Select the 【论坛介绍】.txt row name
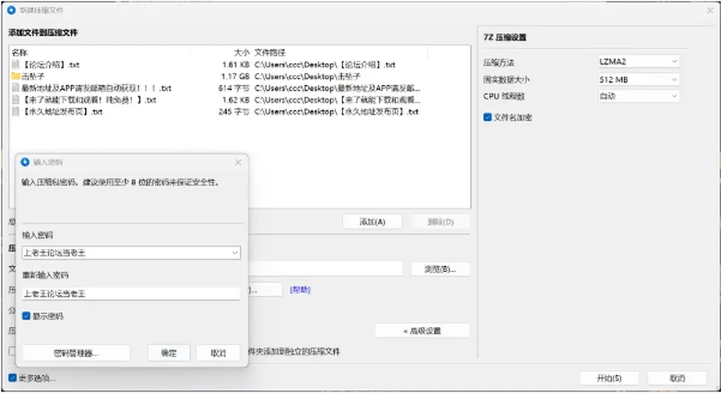The width and height of the screenshot is (721, 393). 50,64
